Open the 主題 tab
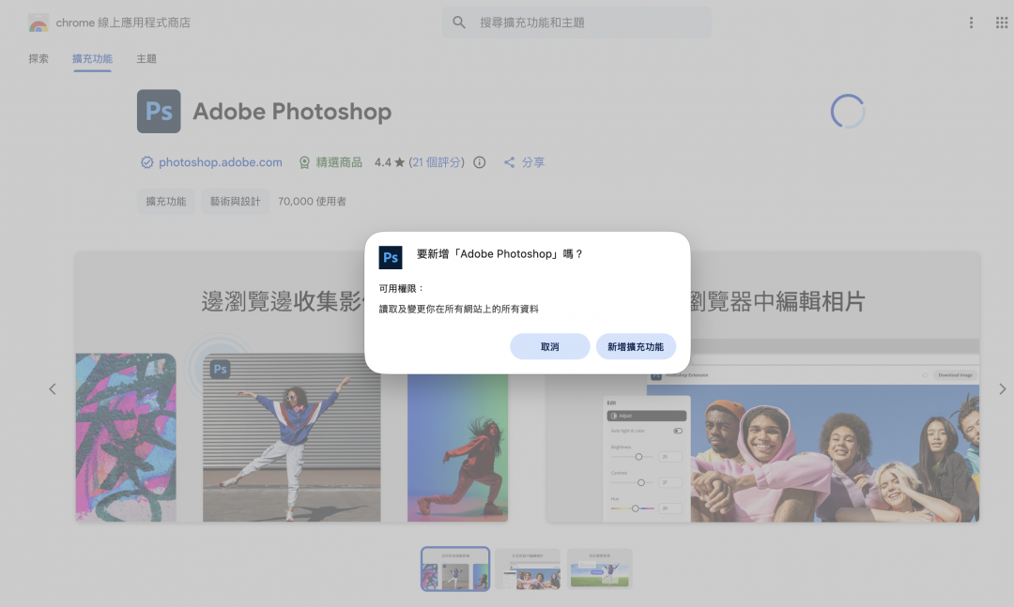 point(146,59)
